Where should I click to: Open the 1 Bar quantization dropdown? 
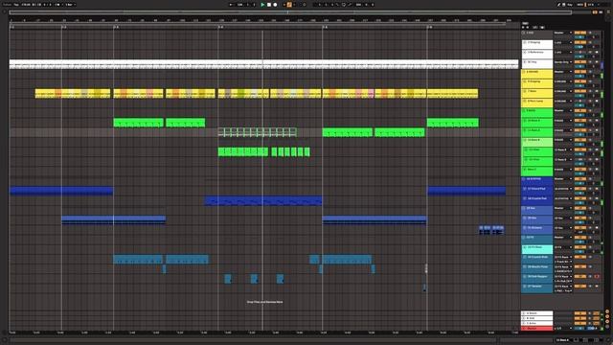pyautogui.click(x=70, y=5)
